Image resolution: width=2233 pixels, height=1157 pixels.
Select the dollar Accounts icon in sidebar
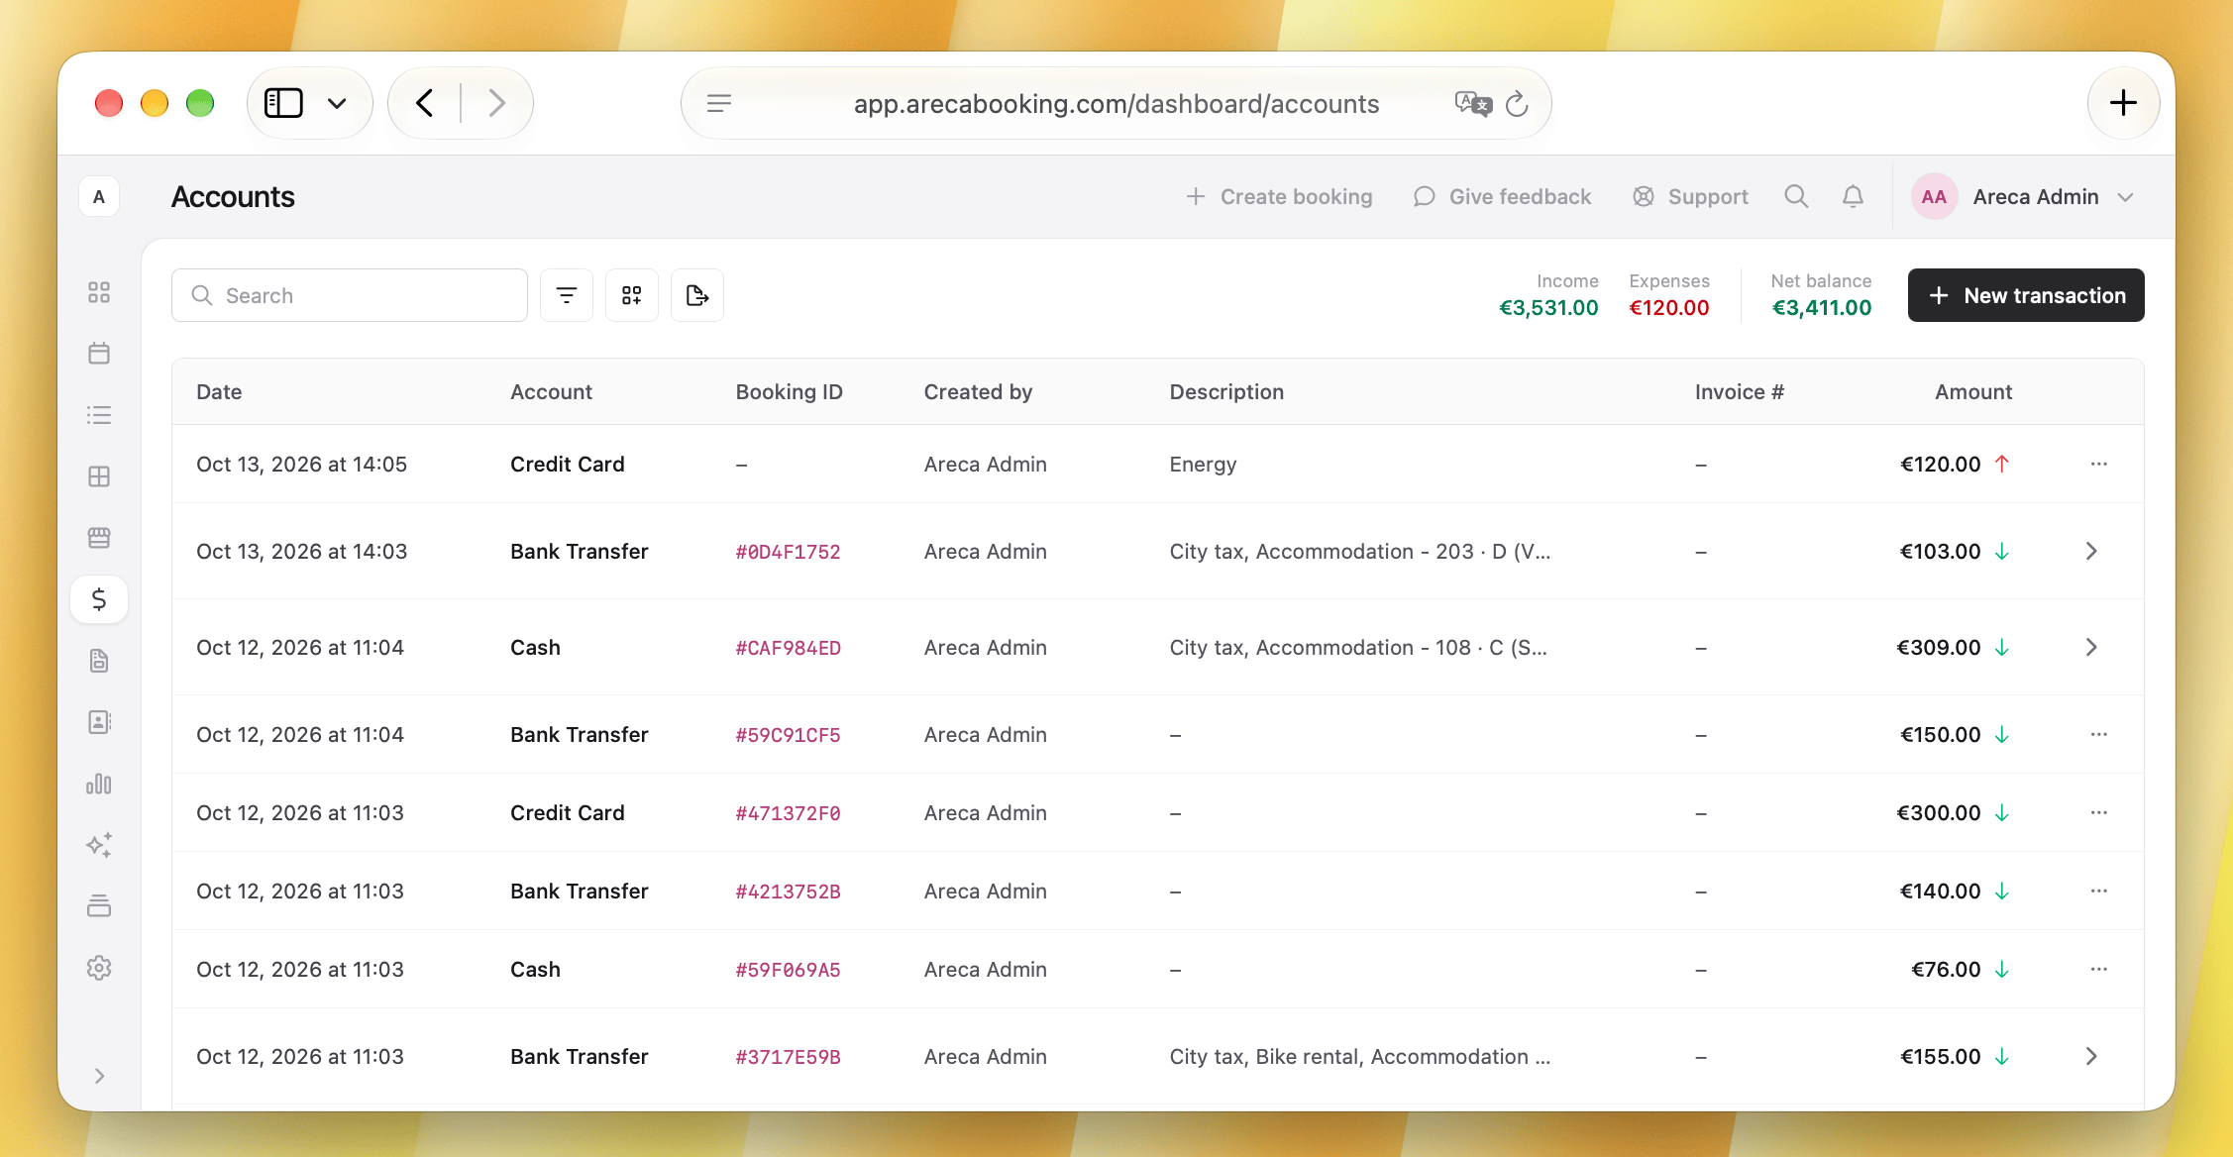pos(99,599)
